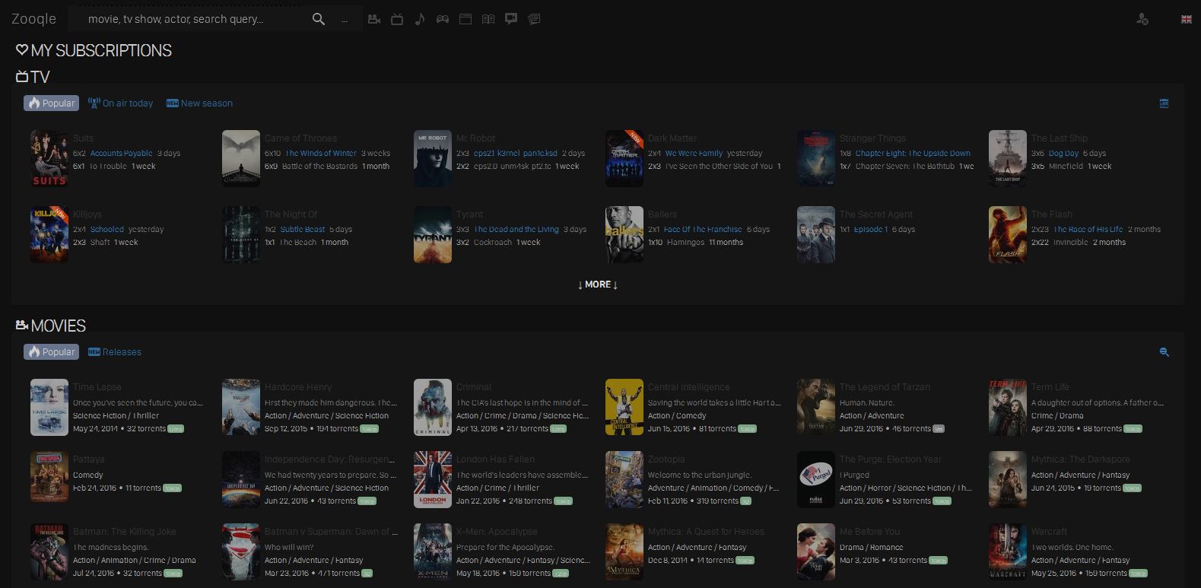Open episode Subtle Beast
The image size is (1201, 588).
click(x=303, y=229)
